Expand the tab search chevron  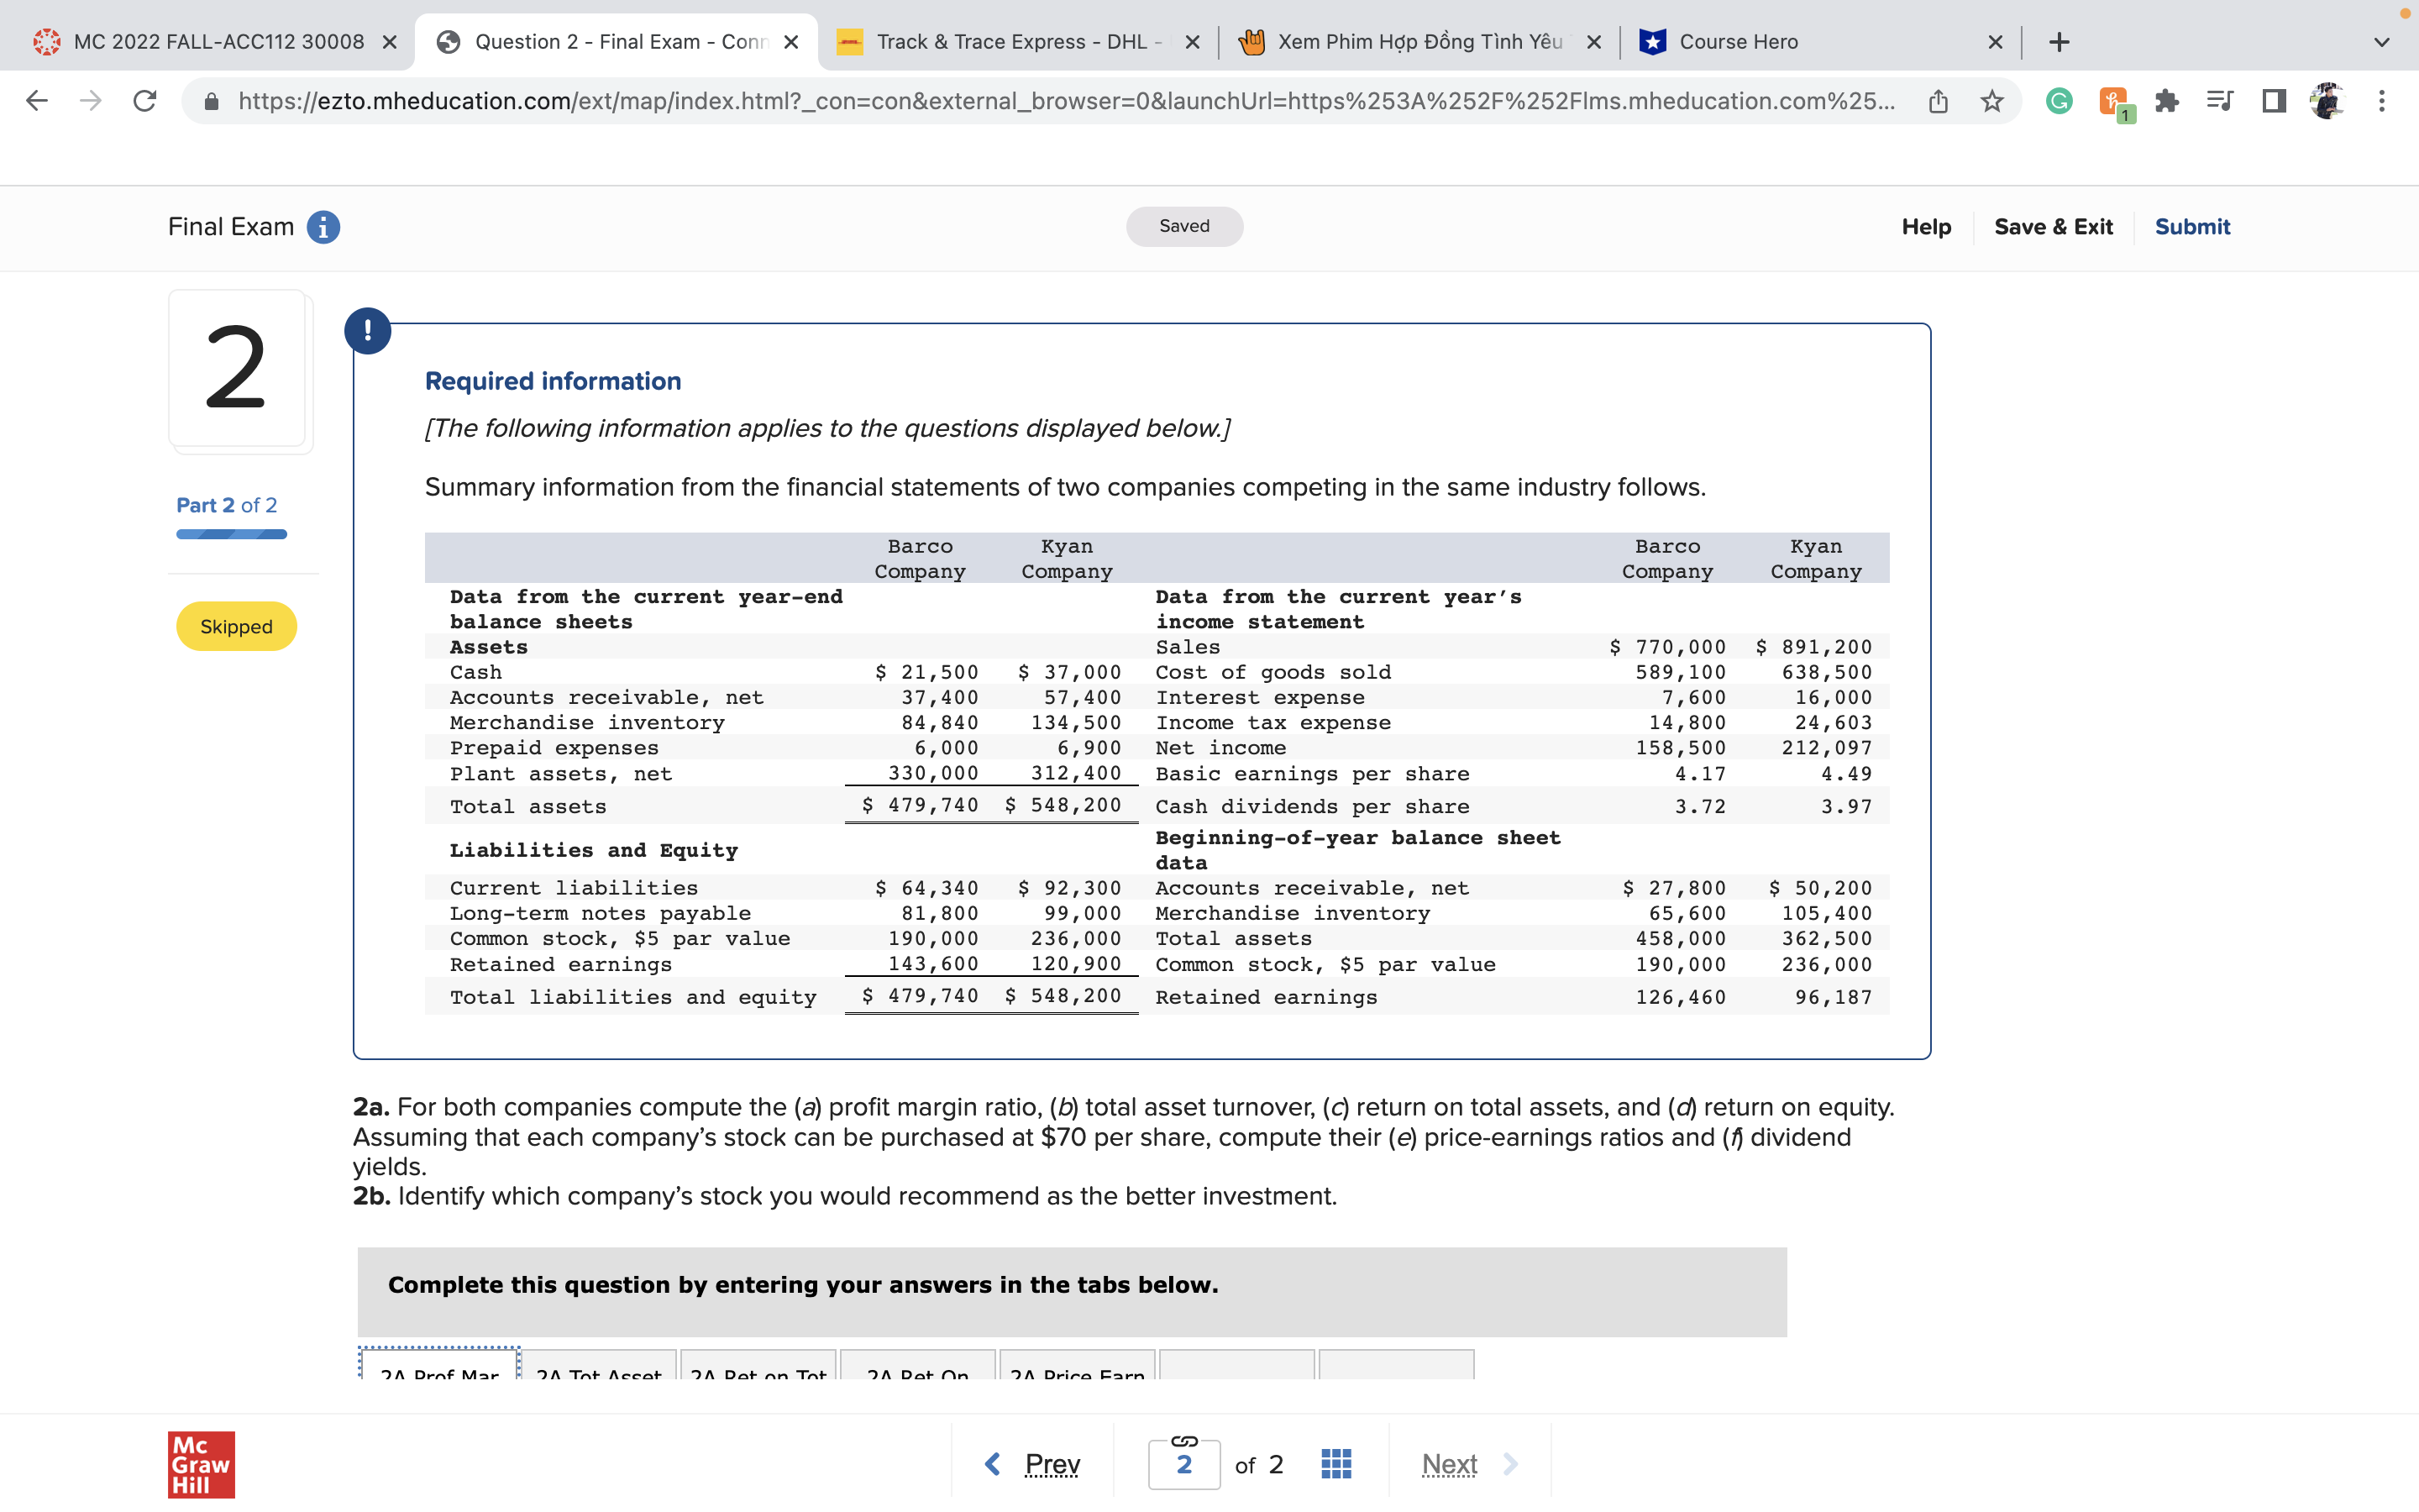[2382, 42]
